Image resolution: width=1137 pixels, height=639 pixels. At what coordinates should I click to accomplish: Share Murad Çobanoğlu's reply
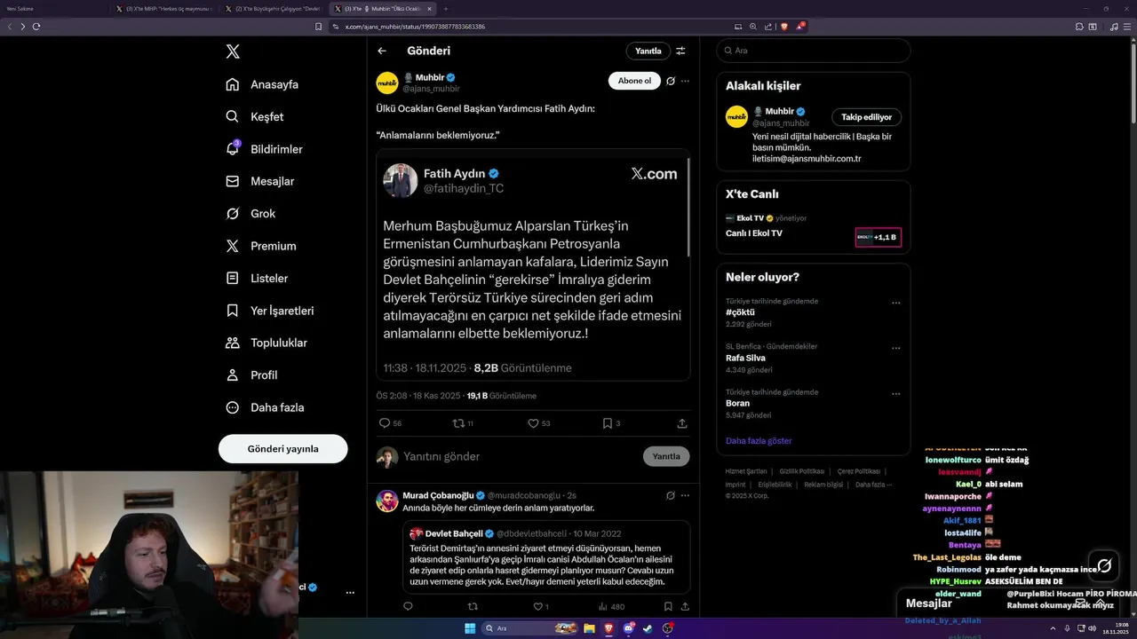684,607
